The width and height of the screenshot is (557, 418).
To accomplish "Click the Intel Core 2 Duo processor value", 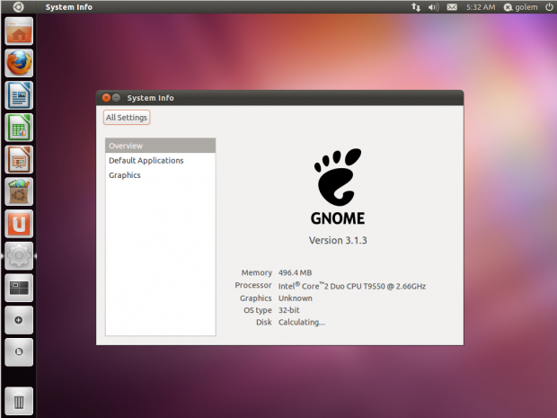I will pyautogui.click(x=352, y=286).
